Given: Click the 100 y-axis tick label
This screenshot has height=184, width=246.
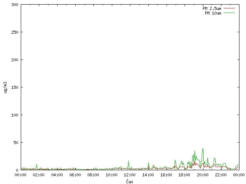Looking at the screenshot, I should pos(15,115).
